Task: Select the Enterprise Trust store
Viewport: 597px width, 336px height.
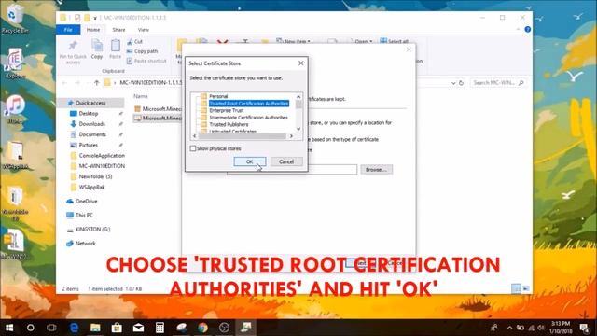Action: click(226, 110)
